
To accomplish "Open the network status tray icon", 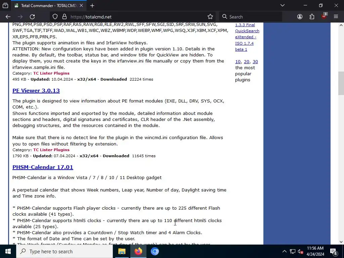I will pyautogui.click(x=293, y=251).
